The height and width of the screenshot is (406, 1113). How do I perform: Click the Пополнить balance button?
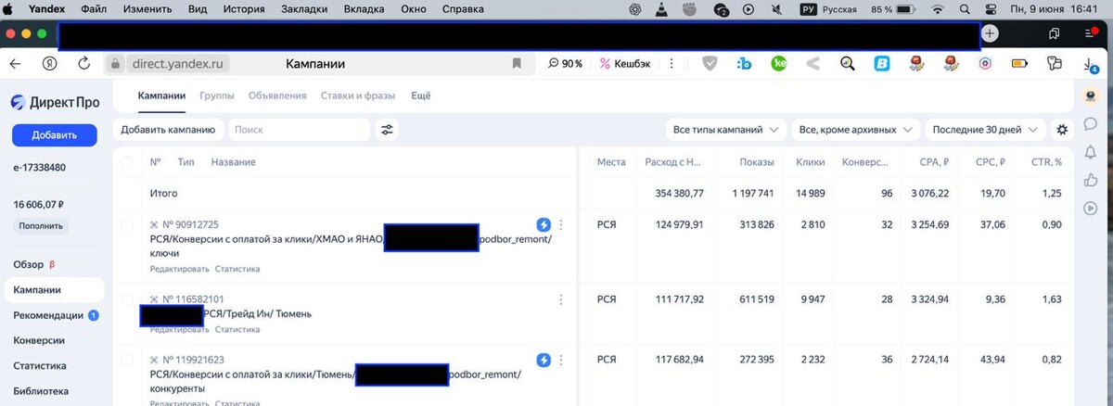point(40,226)
